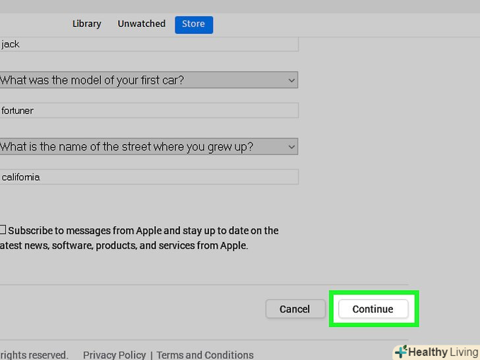Image resolution: width=480 pixels, height=360 pixels.
Task: Open the Privacy Policy link
Action: click(113, 355)
